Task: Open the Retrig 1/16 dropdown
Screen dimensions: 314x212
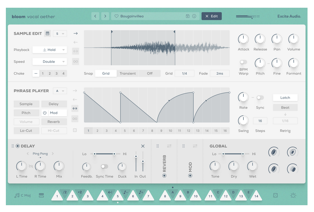Action: [x=285, y=121]
